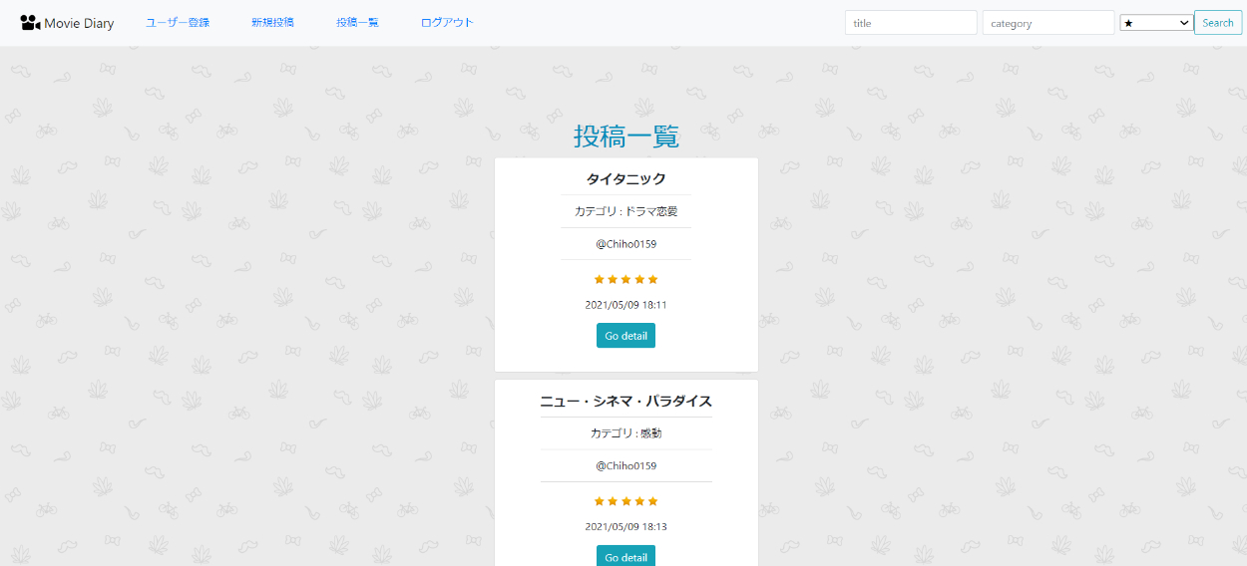Click Go detail for ニュー・シネマ・パラダイス

(x=625, y=557)
